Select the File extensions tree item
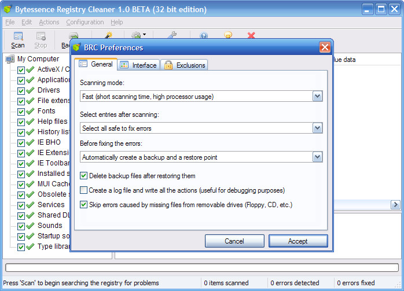The height and width of the screenshot is (291, 404). pos(54,101)
